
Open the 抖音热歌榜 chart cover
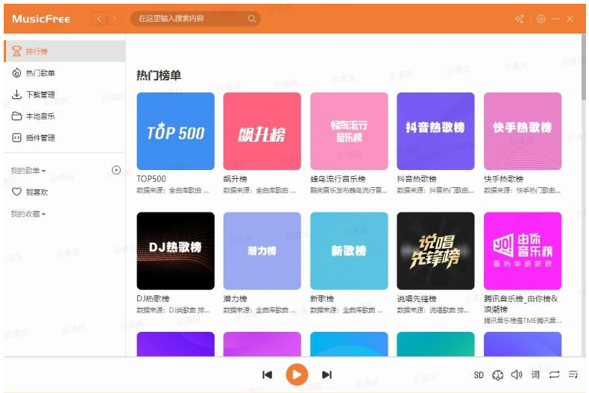point(435,131)
